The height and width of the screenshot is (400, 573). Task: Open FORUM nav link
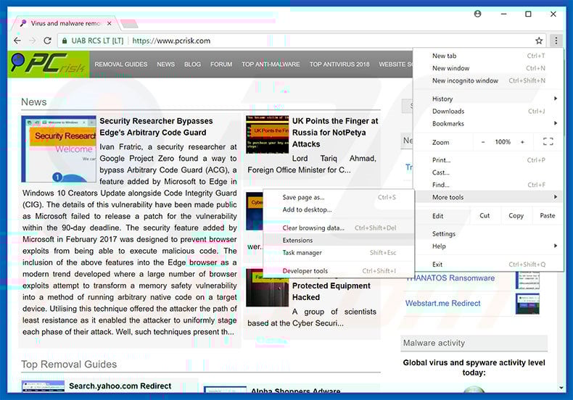[x=221, y=64]
